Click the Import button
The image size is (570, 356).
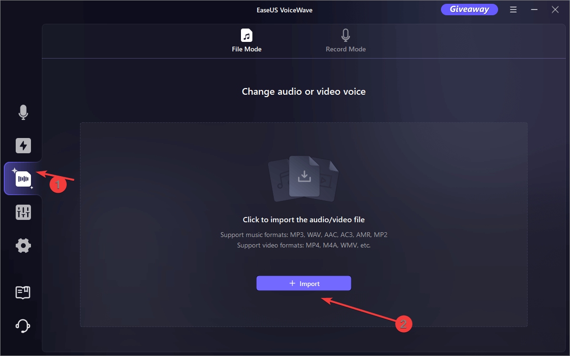click(303, 283)
